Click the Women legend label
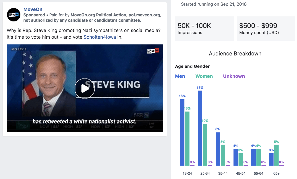Viewport: 297px width, 179px height. point(204,76)
